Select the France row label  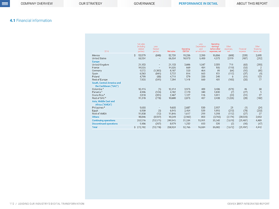96,68
